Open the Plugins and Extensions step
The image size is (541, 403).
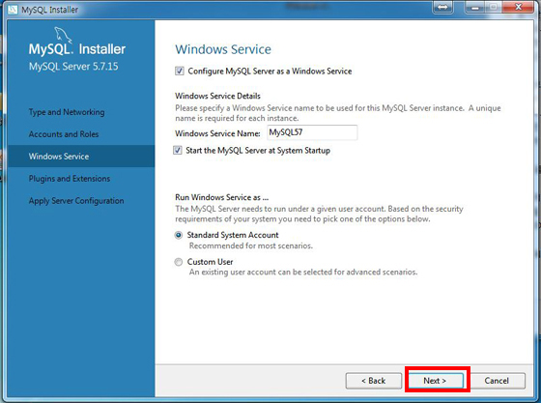pos(70,179)
